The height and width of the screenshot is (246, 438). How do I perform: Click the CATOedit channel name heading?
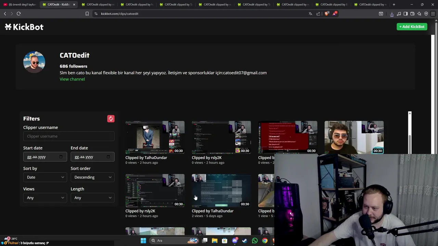tap(75, 55)
